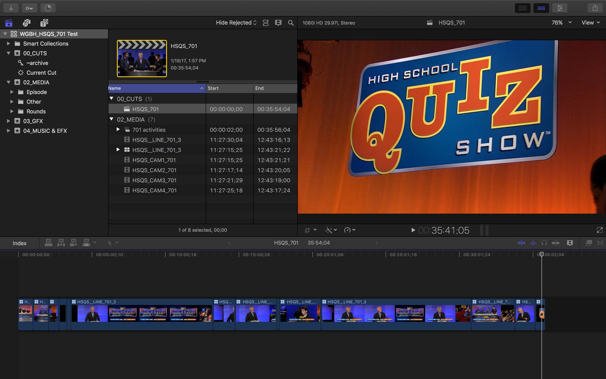Open the Photos and Audio sidebar

pos(27,23)
